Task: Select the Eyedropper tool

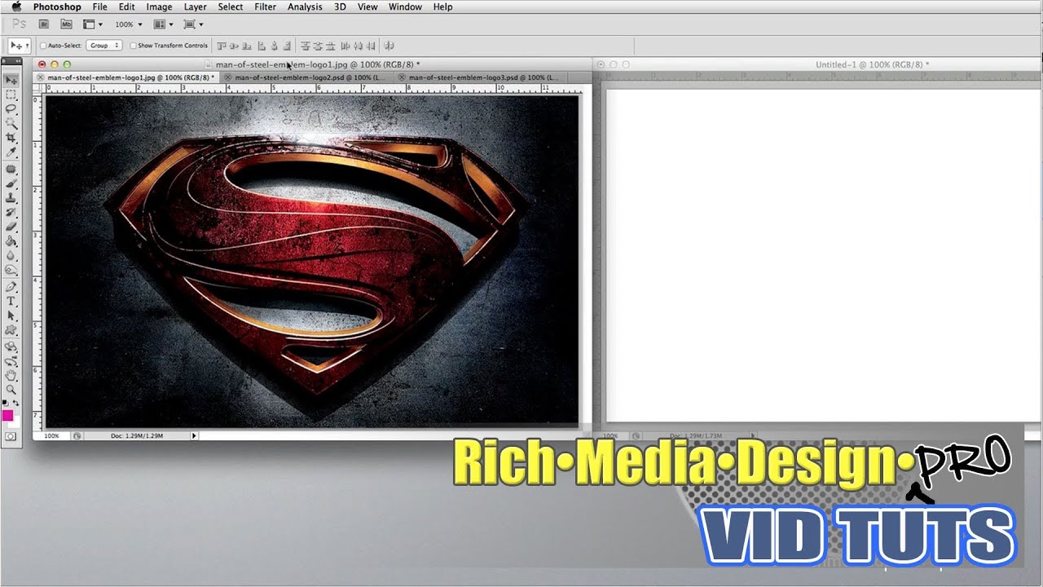Action: [x=11, y=152]
